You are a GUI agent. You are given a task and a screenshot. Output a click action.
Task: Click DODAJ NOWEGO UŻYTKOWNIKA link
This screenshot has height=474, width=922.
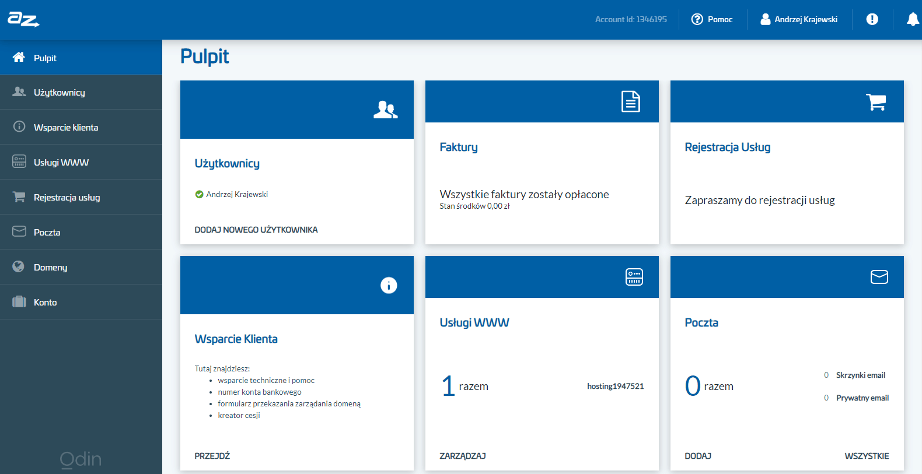click(x=256, y=230)
